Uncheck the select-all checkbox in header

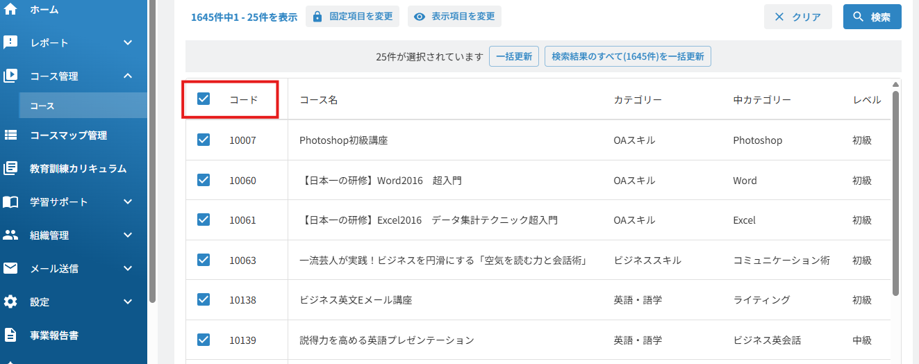(204, 99)
